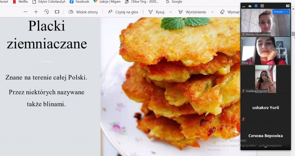Screen dimensions: 295x156
Task: Click the Unmute button on Natalia's video
Action: tap(278, 12)
